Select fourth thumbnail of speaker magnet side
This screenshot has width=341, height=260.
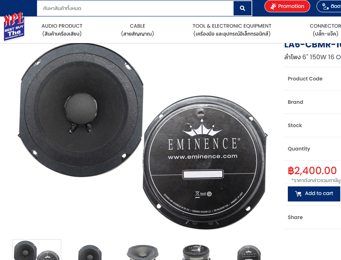pyautogui.click(x=197, y=252)
